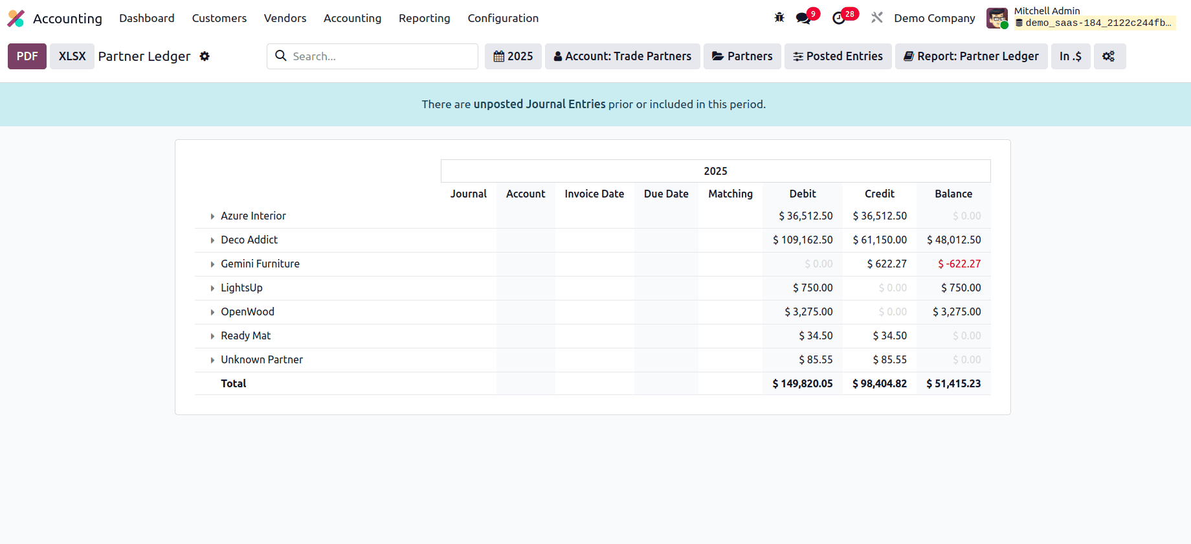Click OpenWood debit $ 3,275.00
The height and width of the screenshot is (544, 1191).
pos(808,312)
